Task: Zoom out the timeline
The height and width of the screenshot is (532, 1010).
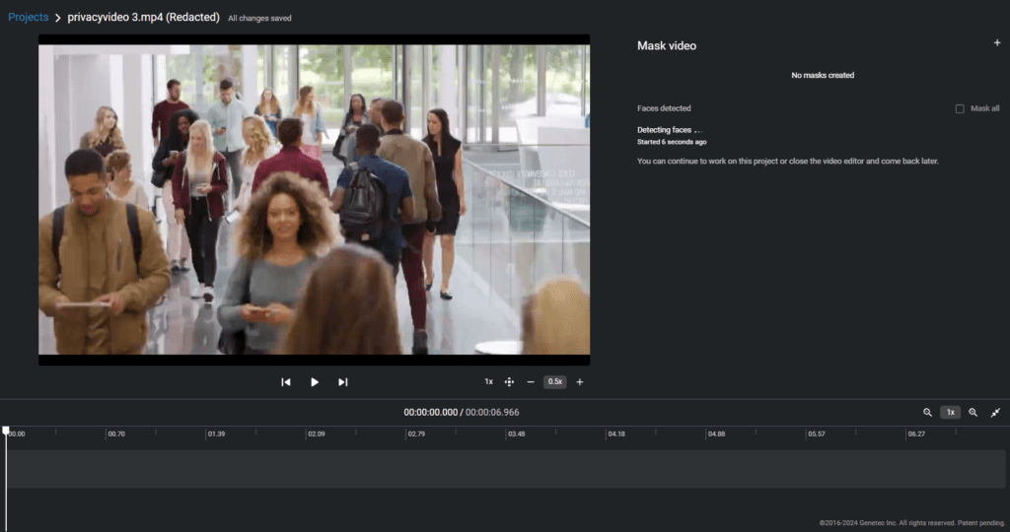Action: tap(927, 413)
